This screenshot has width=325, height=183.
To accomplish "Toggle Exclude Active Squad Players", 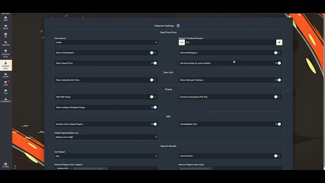I will [154, 124].
